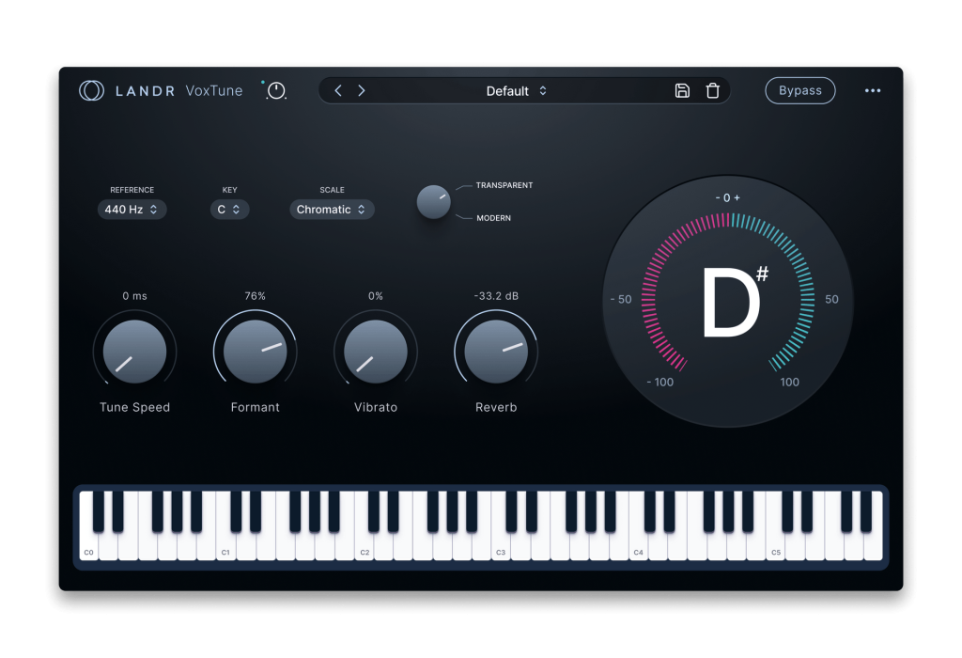Screen dimensions: 962x658
Task: Click the D# pitch display note
Action: 734,303
